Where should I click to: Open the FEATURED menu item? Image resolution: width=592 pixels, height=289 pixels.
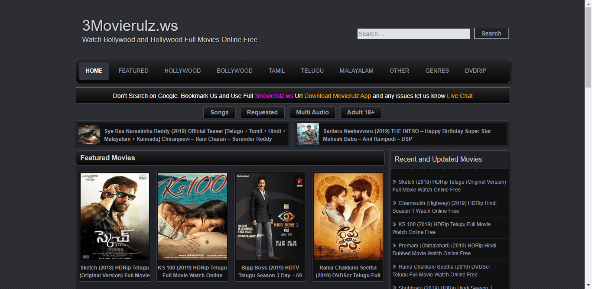coord(133,71)
